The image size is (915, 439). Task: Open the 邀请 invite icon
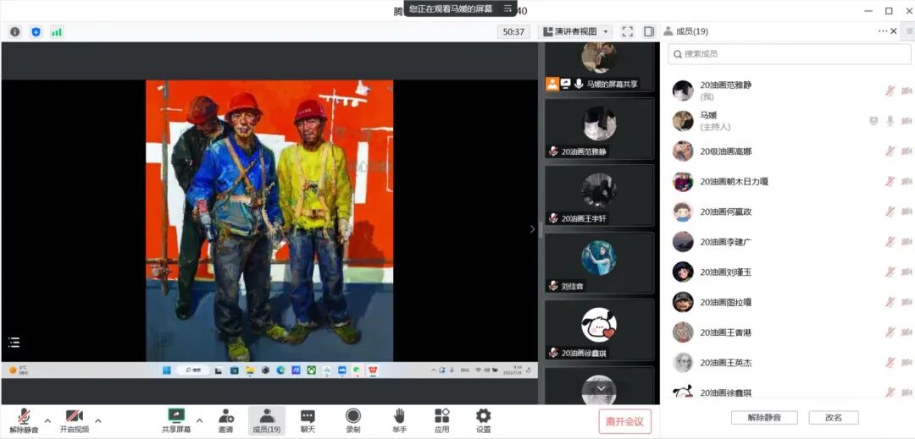(226, 415)
